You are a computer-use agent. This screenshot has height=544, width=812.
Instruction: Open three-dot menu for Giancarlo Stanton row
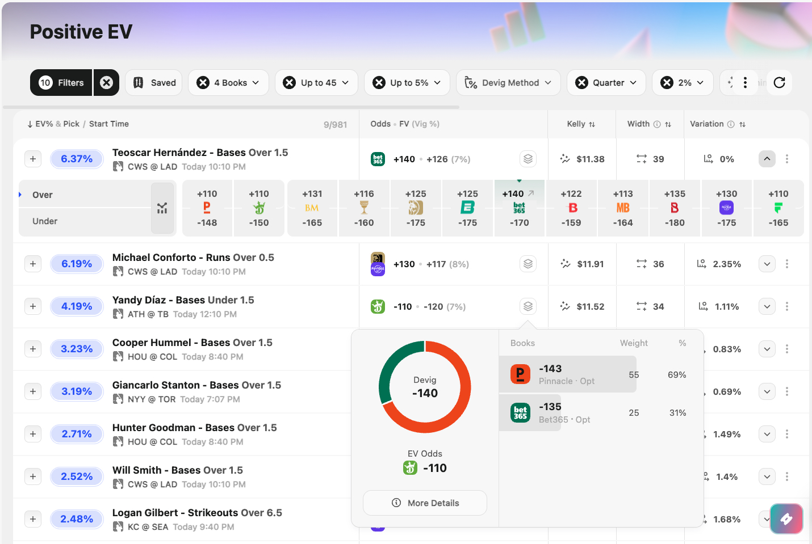tap(787, 391)
